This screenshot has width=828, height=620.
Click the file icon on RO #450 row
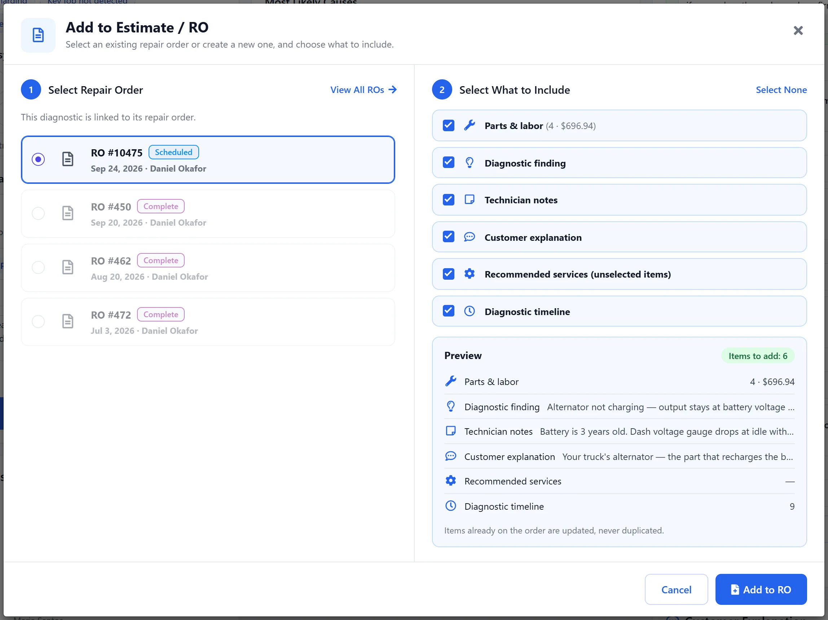(68, 213)
